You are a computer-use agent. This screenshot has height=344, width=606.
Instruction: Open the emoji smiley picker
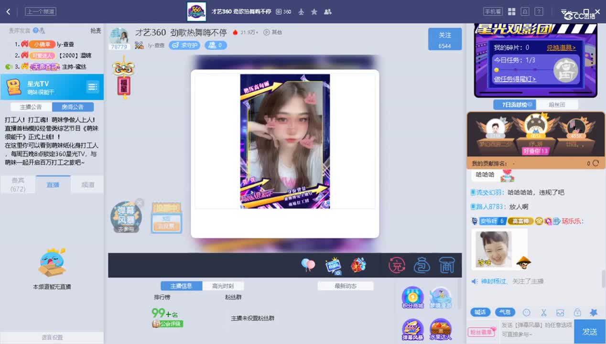click(x=527, y=312)
